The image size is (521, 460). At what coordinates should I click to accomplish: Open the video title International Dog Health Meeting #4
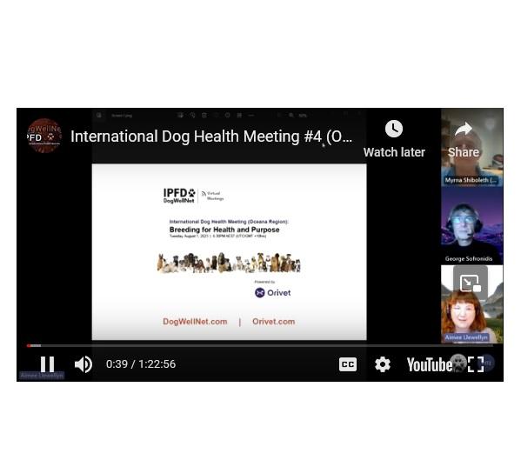click(211, 137)
